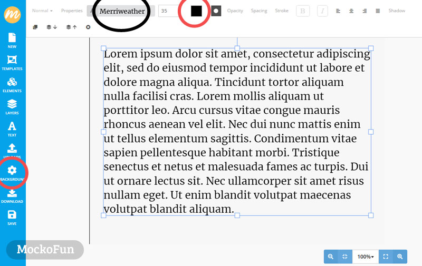Image resolution: width=422 pixels, height=266 pixels.
Task: Toggle italic formatting
Action: (x=322, y=11)
